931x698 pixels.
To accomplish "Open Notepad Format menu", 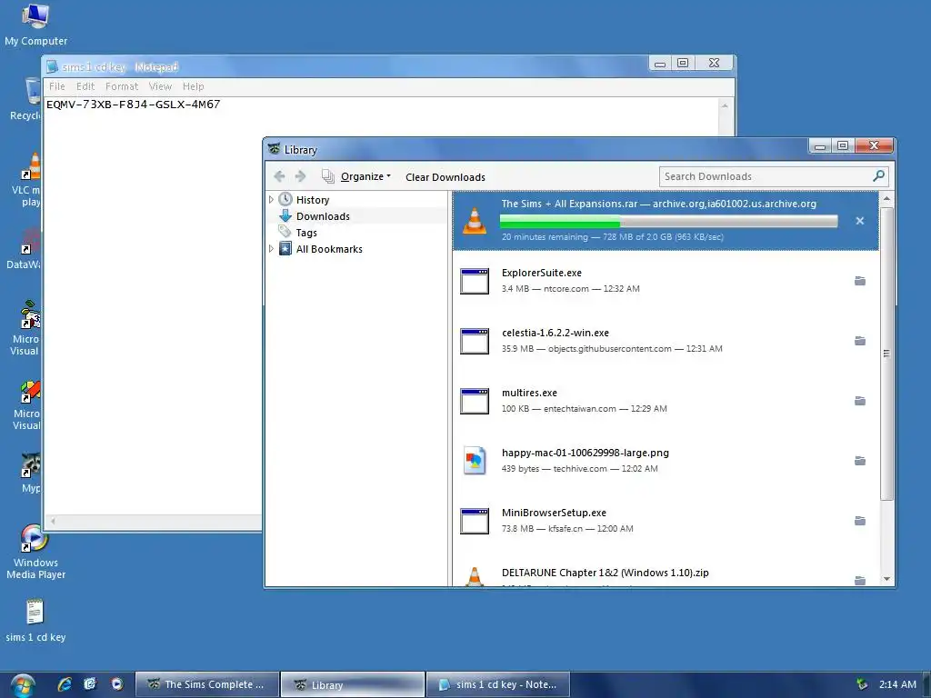I will pyautogui.click(x=122, y=86).
